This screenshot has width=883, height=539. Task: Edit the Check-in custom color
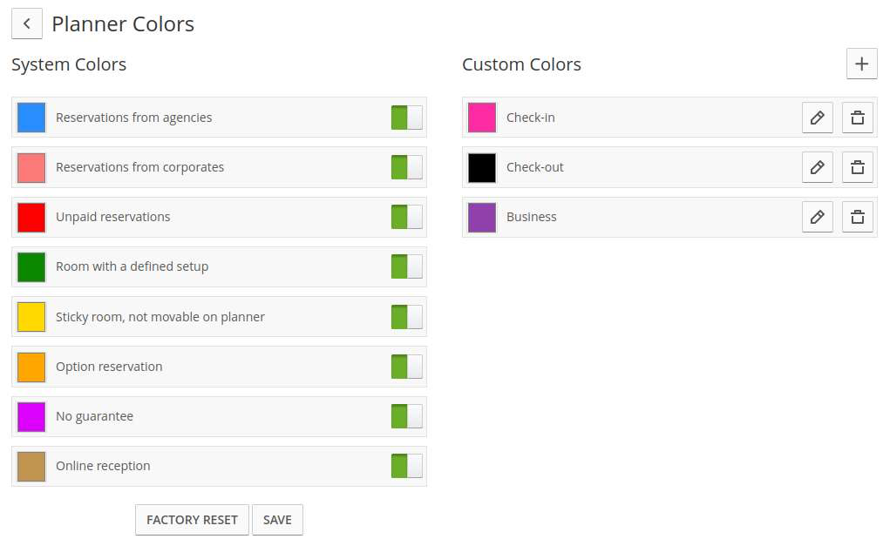click(x=817, y=118)
